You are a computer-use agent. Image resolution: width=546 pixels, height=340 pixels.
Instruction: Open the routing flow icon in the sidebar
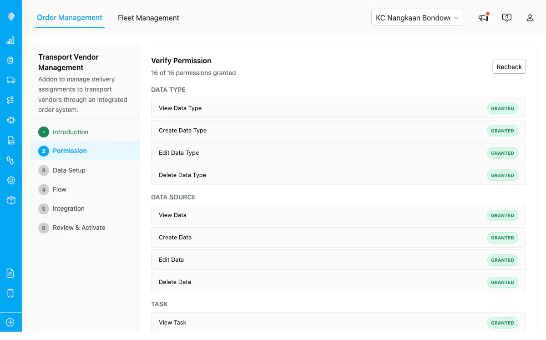11,100
